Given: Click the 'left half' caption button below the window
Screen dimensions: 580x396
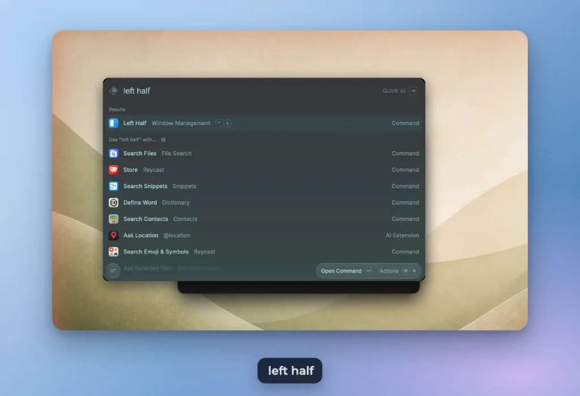Looking at the screenshot, I should click(x=290, y=371).
